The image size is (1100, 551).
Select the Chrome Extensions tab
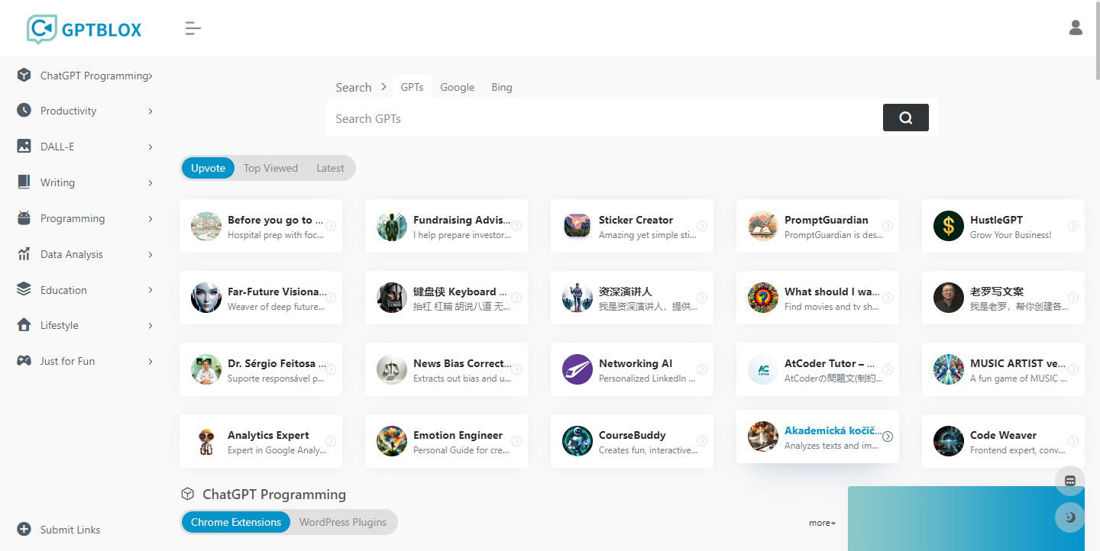point(236,522)
